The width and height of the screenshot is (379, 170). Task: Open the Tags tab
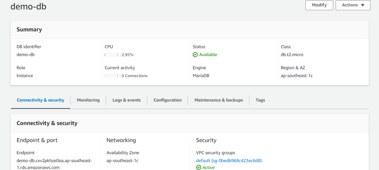260,100
